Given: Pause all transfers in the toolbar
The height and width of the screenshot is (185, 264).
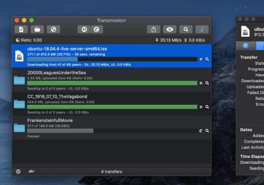Looking at the screenshot, I should (84, 30).
